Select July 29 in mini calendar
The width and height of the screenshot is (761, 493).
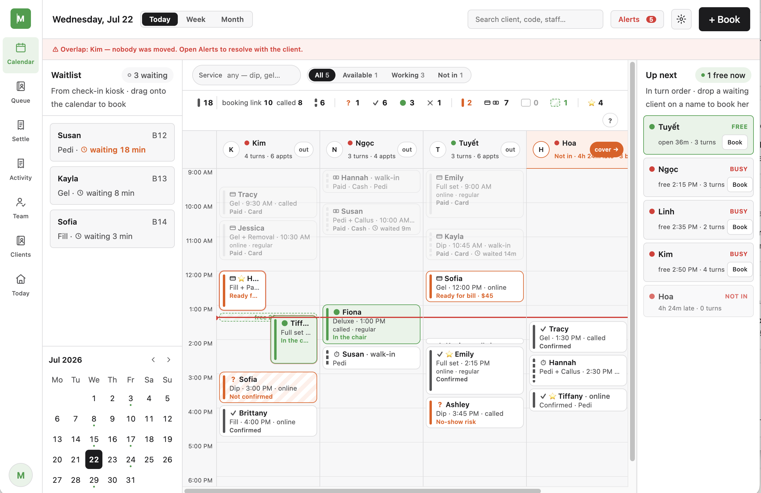pyautogui.click(x=94, y=479)
